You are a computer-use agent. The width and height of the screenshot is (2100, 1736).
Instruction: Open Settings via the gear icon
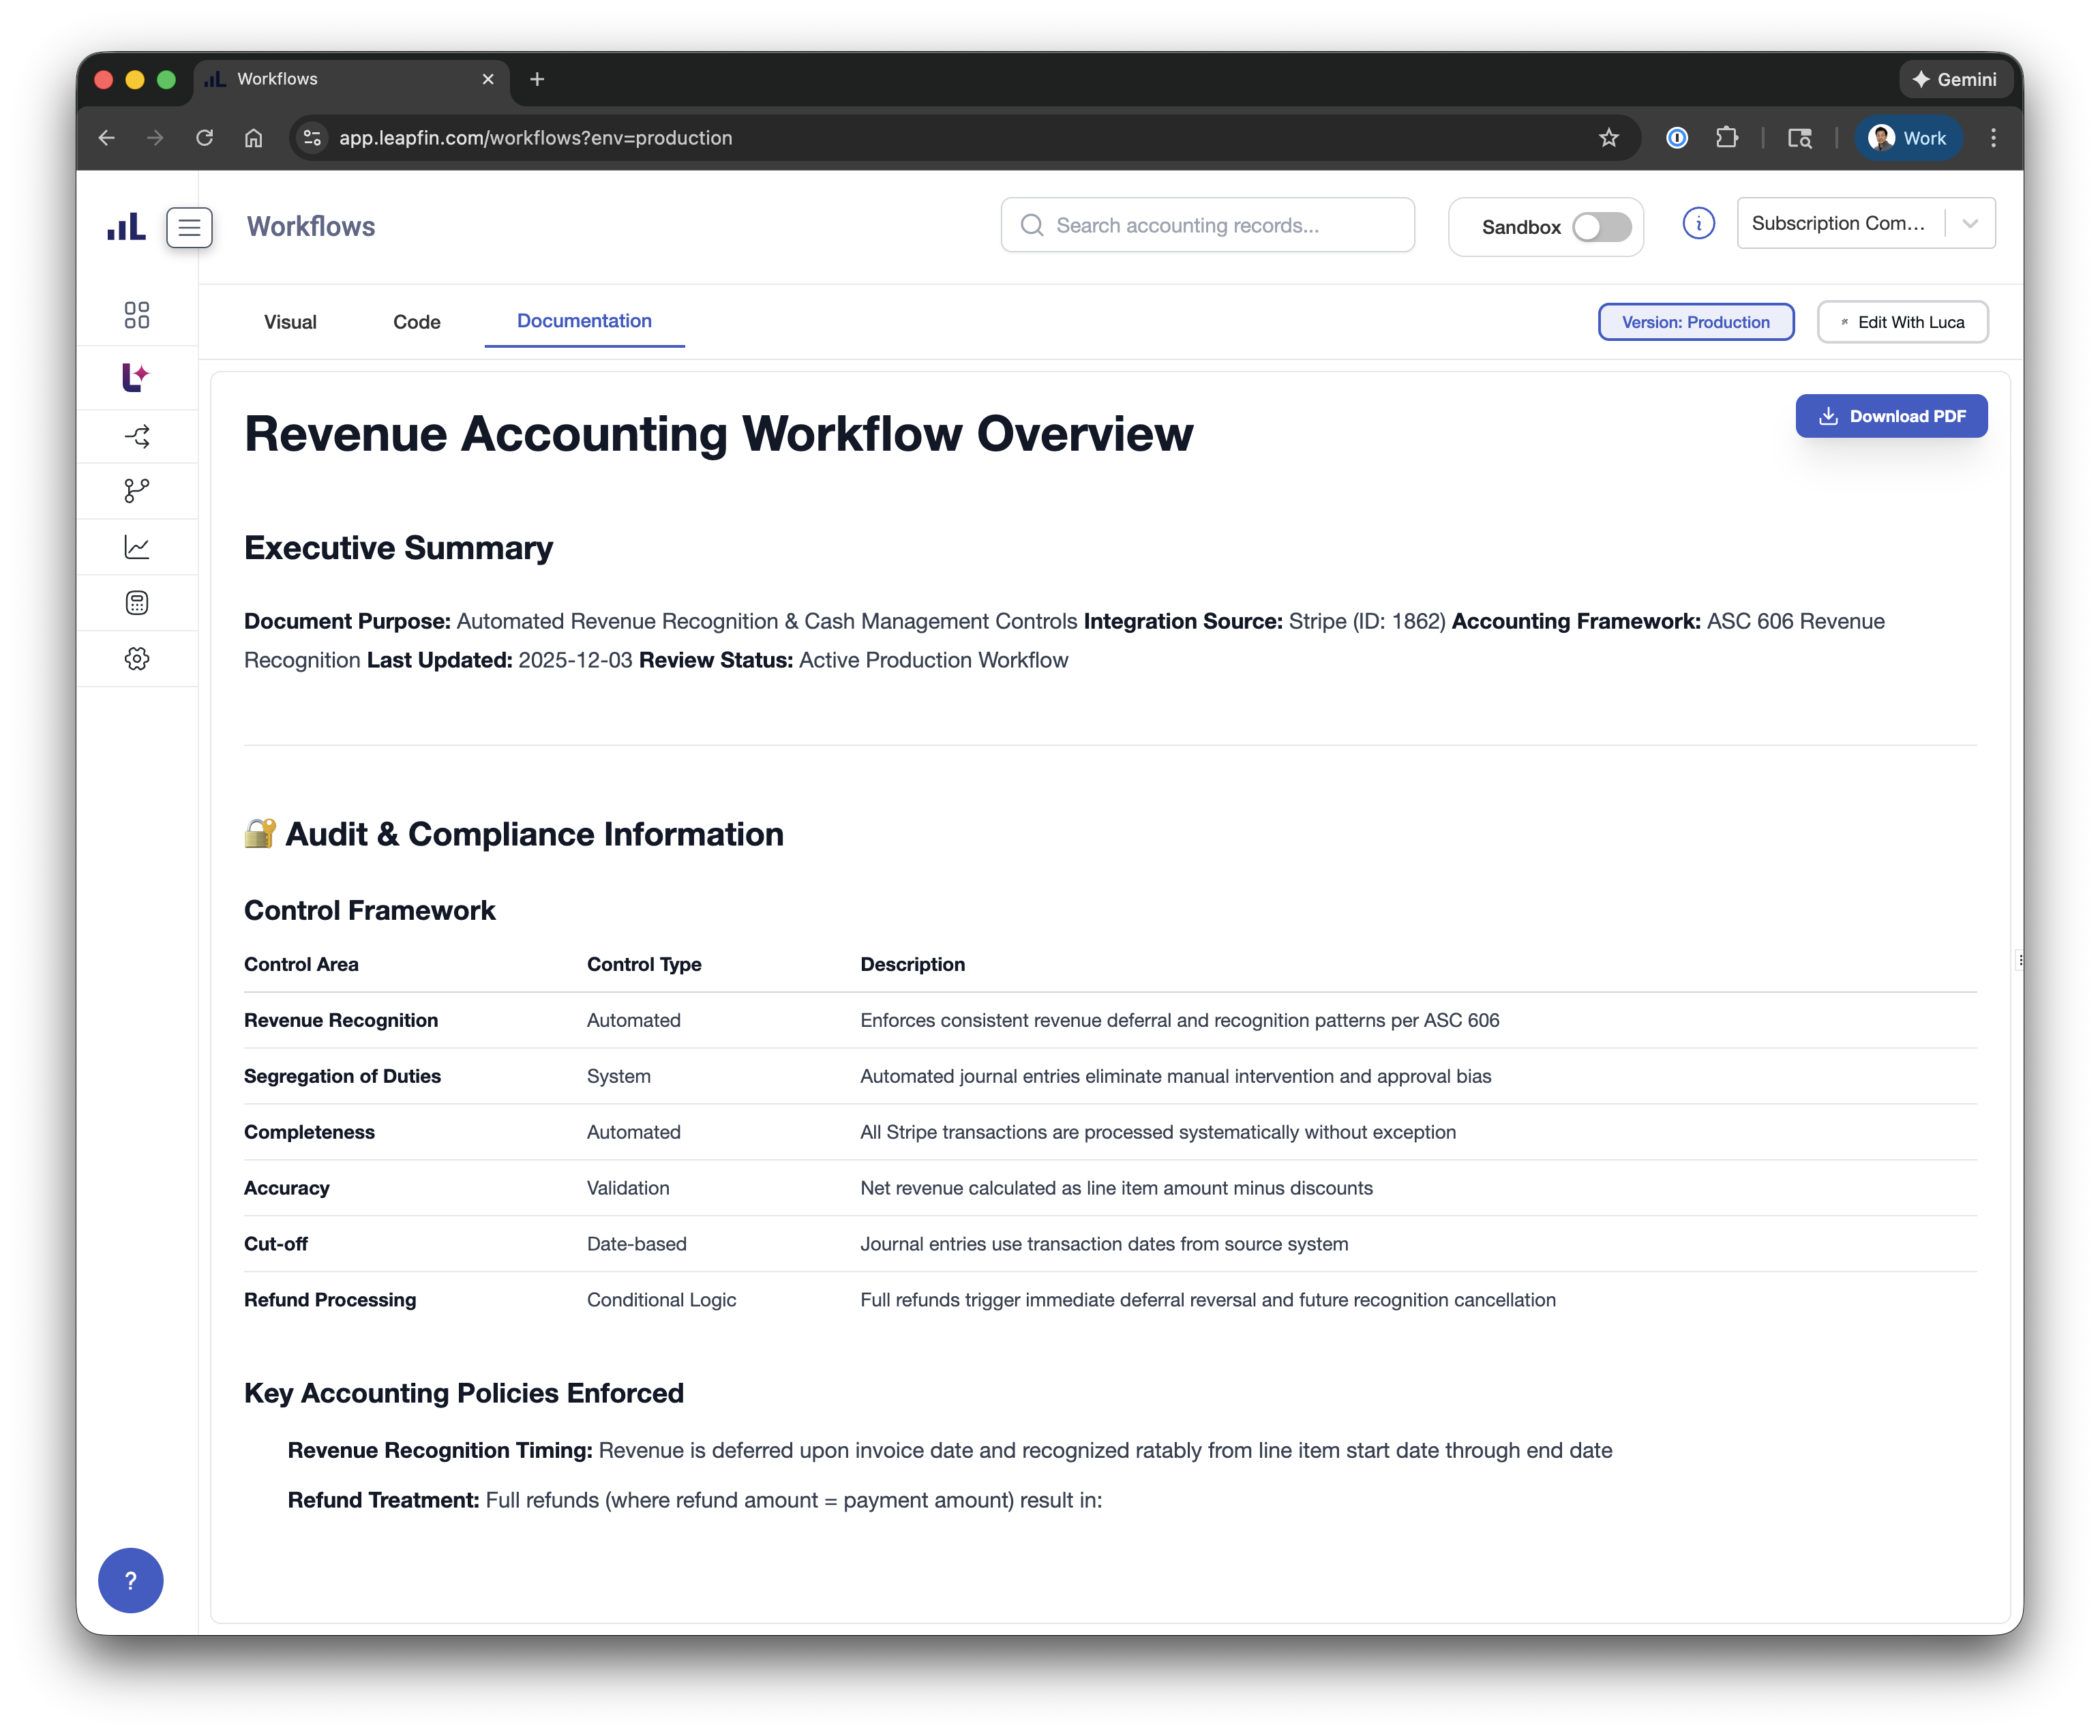tap(136, 658)
